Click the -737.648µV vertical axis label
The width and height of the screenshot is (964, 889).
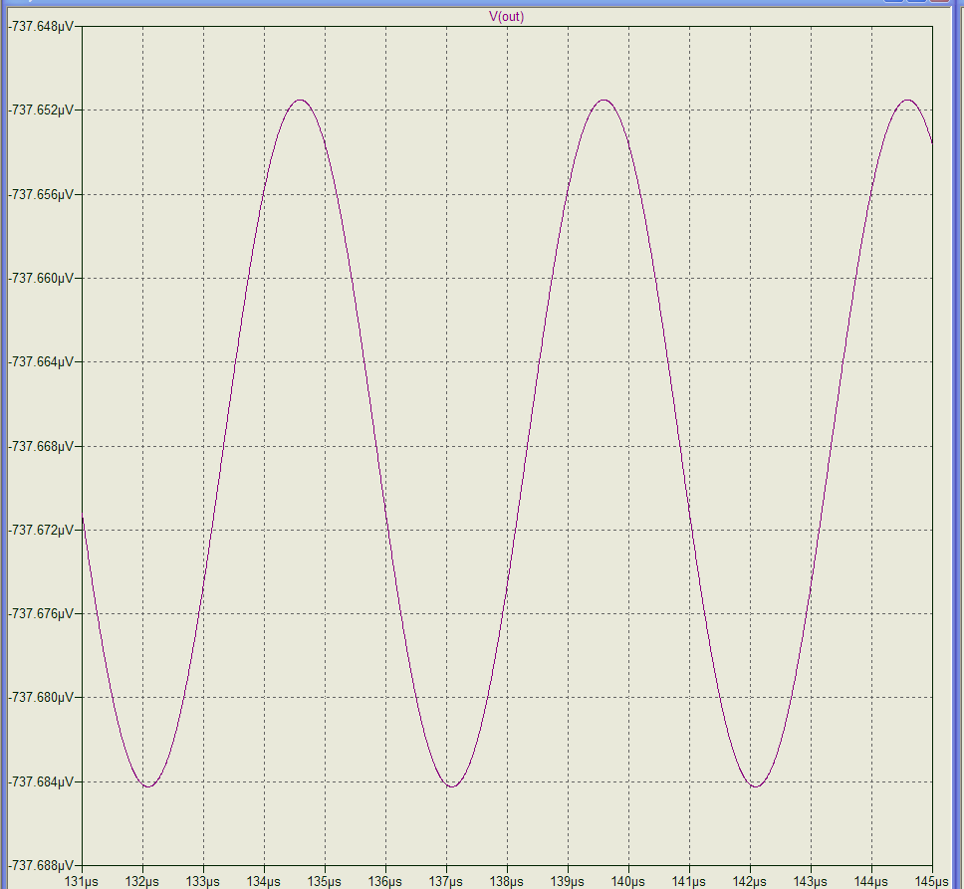[x=41, y=27]
